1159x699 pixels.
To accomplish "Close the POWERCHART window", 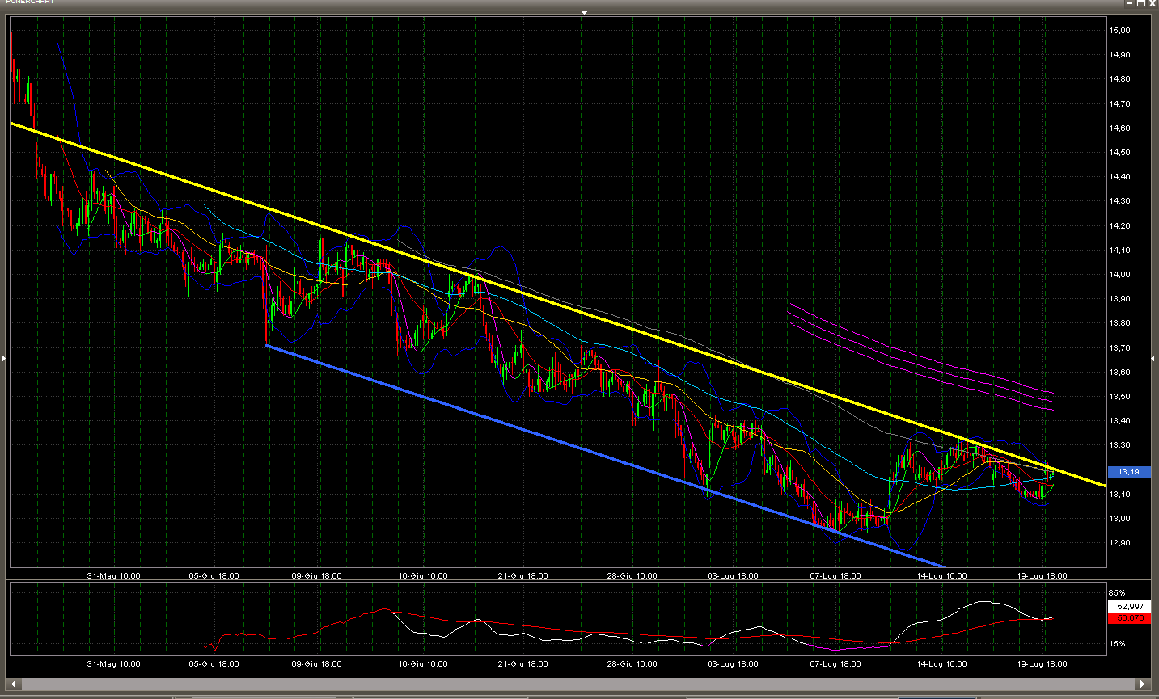I will [1153, 3].
